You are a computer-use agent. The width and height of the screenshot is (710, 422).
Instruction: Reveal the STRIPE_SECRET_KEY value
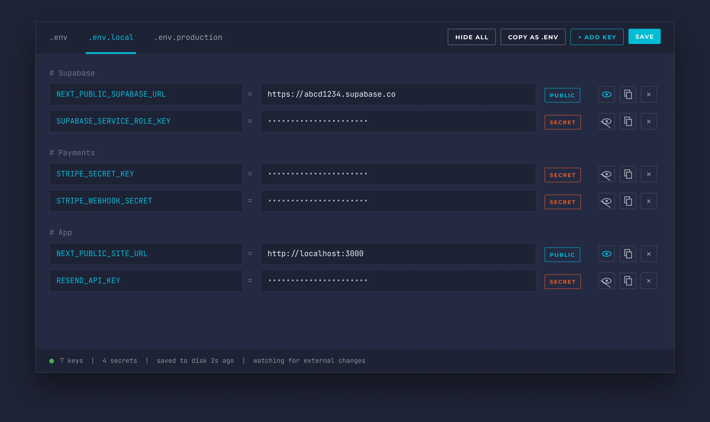[x=606, y=174]
